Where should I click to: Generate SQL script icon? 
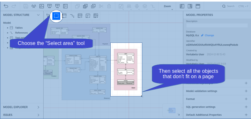(58, 6)
